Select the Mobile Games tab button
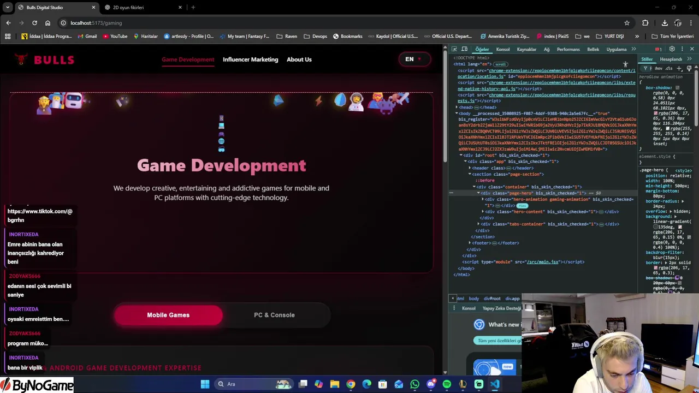 [x=168, y=315]
